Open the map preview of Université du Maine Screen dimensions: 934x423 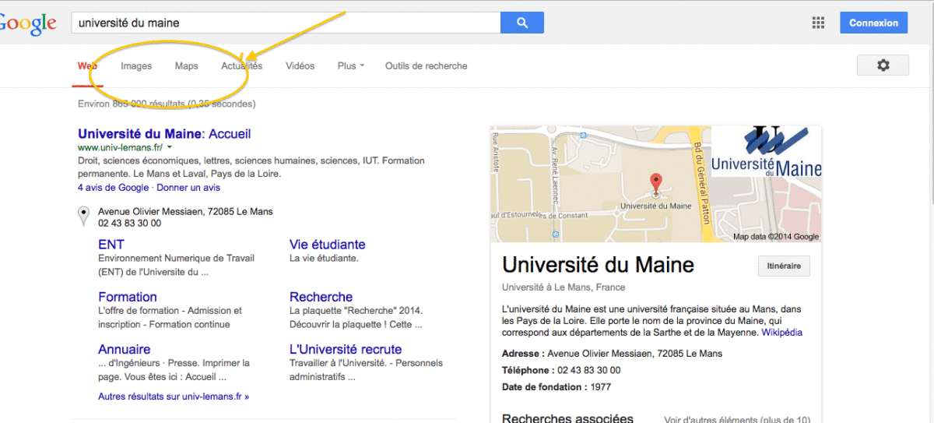click(655, 184)
